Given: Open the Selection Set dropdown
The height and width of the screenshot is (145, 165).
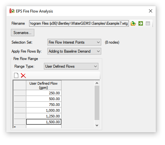Looking at the screenshot, I should coord(74,42).
